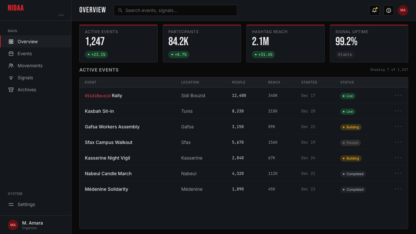The width and height of the screenshot is (416, 234).
Task: Select the Events calendar icon in sidebar
Action: pos(11,54)
